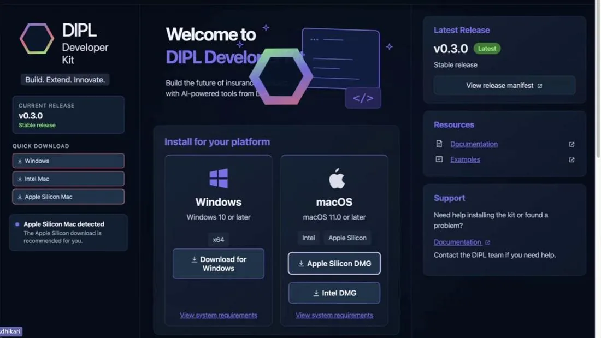Click the Apple Silicon Mac detected notice
This screenshot has height=338, width=601.
68,232
